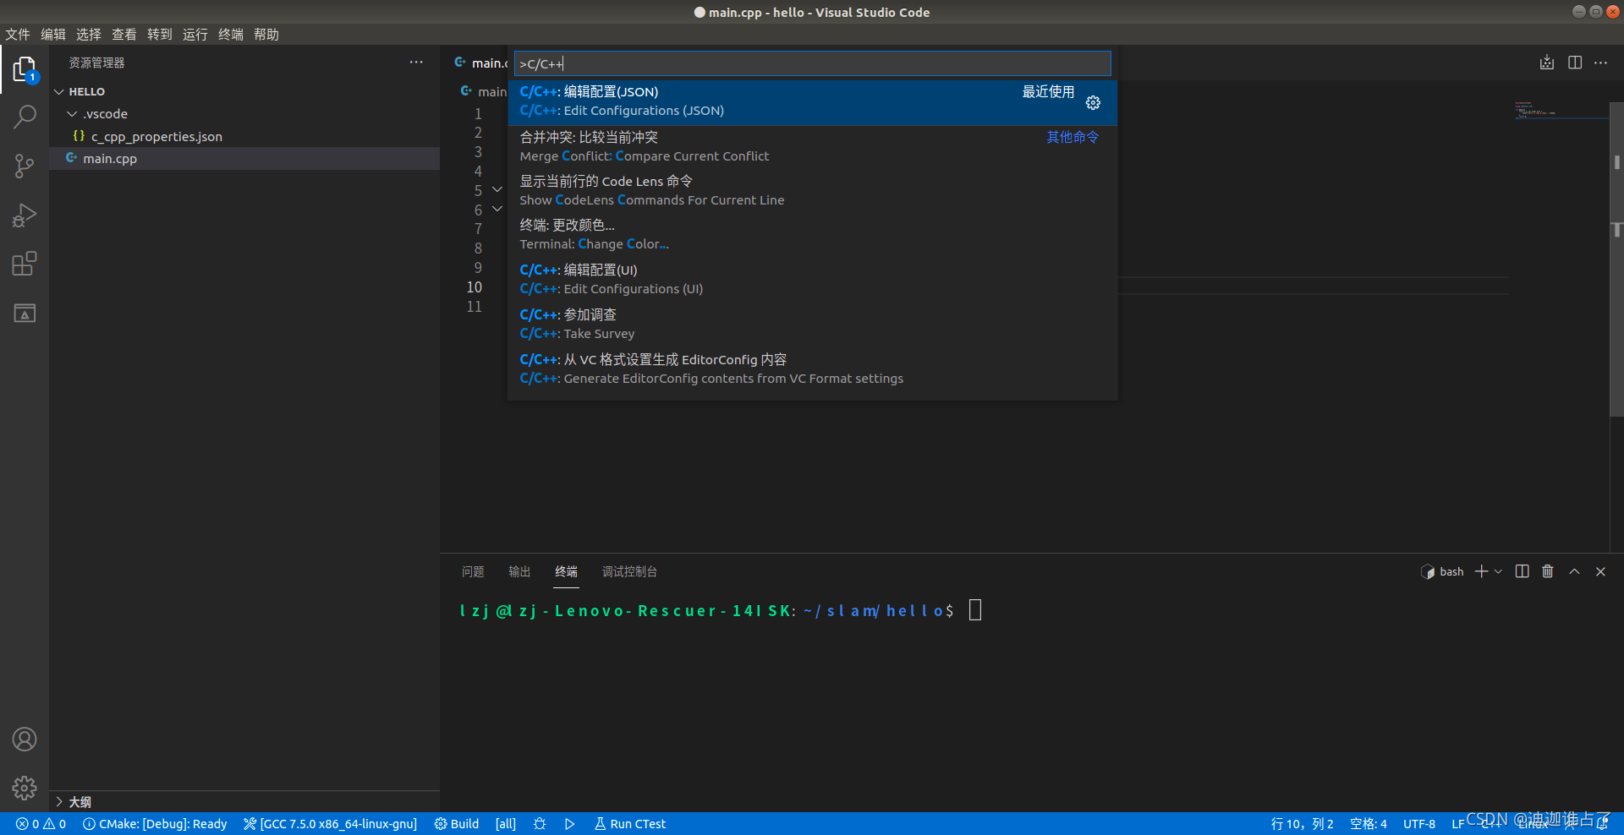The width and height of the screenshot is (1624, 835).
Task: Open the 编辑 menu
Action: (x=53, y=34)
